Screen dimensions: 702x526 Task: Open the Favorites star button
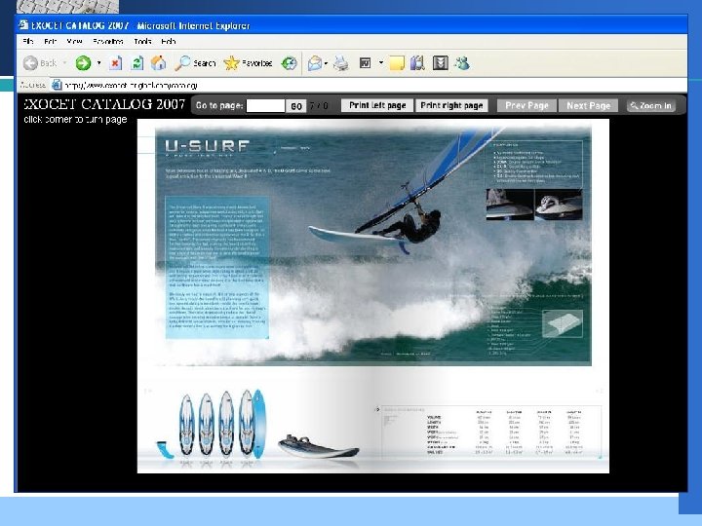[x=248, y=63]
